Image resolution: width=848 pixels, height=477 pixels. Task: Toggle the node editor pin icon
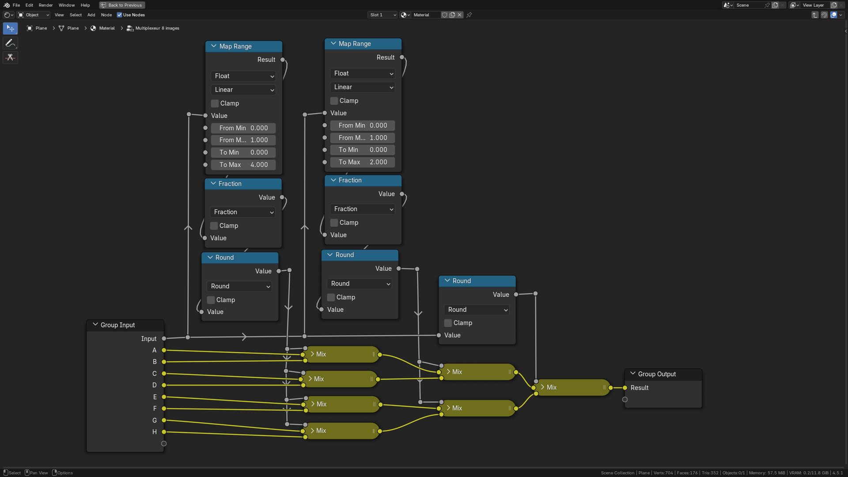(x=469, y=15)
